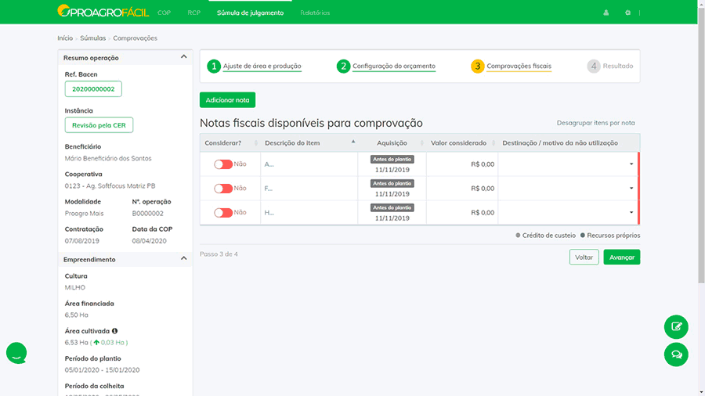
Task: Click the Voltar button
Action: tap(584, 257)
